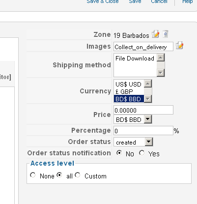Click Save & Close in the toolbar

tap(103, 1)
